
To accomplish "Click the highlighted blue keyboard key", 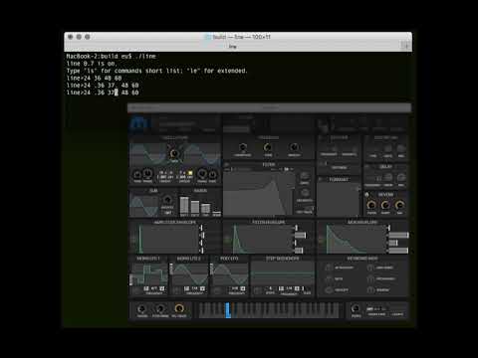I will pos(228,310).
